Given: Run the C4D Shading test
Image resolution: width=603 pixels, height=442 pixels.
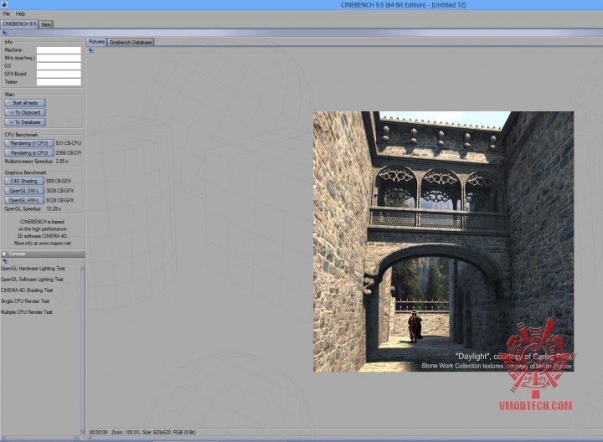Looking at the screenshot, I should pos(24,181).
